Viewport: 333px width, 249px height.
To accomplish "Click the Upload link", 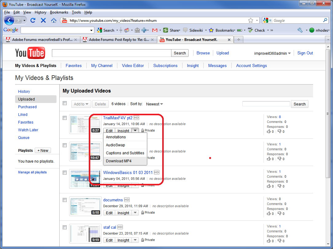I will point(223,53).
